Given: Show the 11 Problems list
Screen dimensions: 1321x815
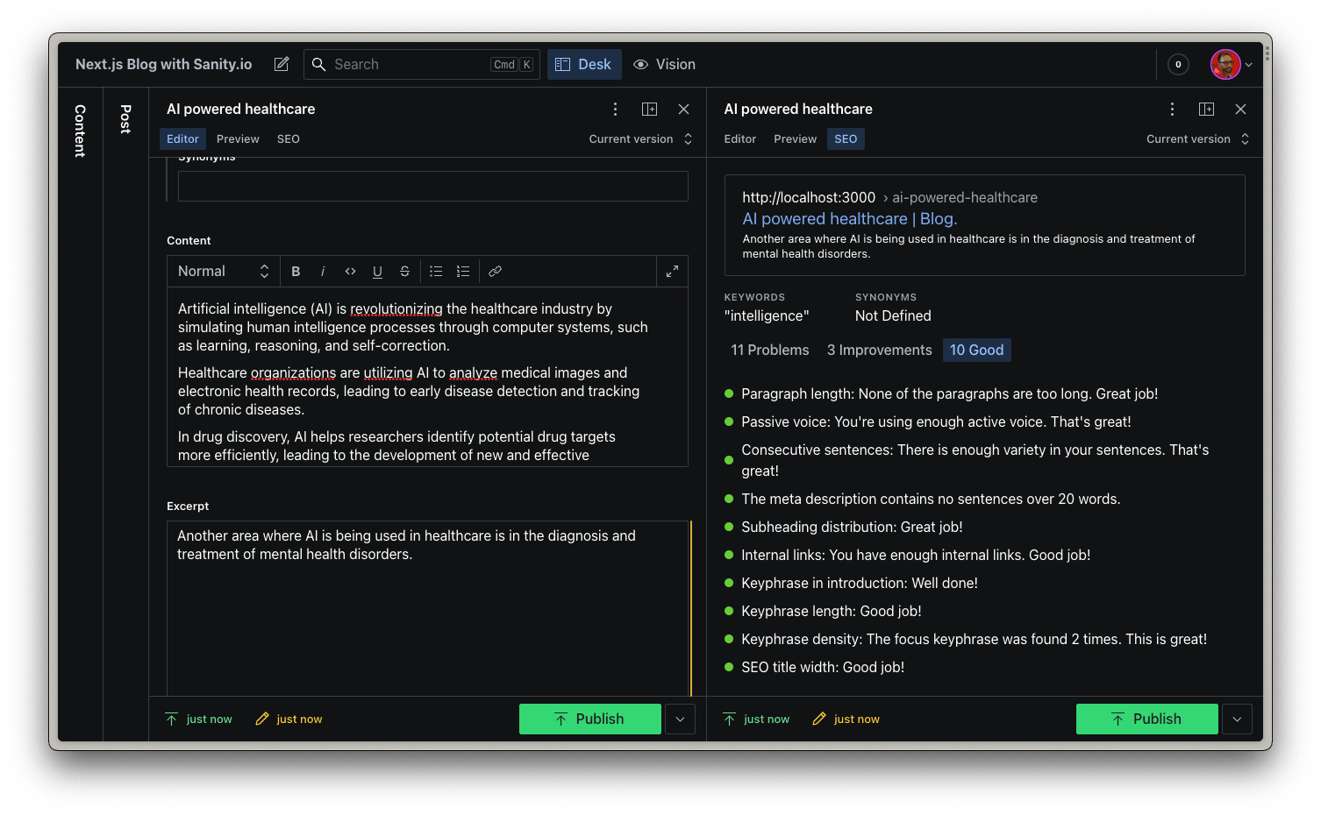Looking at the screenshot, I should point(770,350).
